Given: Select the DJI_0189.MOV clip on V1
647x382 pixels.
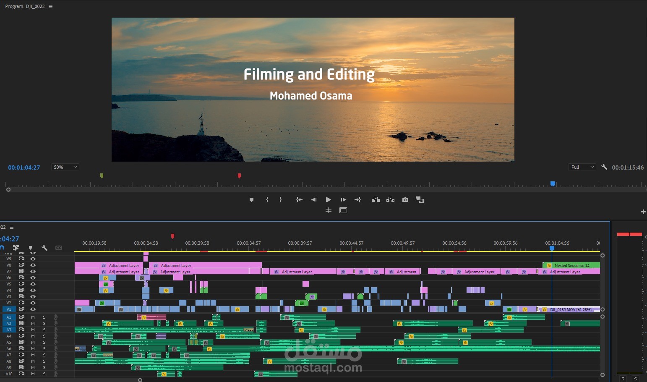Looking at the screenshot, I should 569,309.
